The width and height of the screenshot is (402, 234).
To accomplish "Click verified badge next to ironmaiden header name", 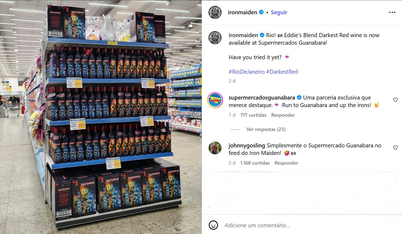I will tap(261, 12).
